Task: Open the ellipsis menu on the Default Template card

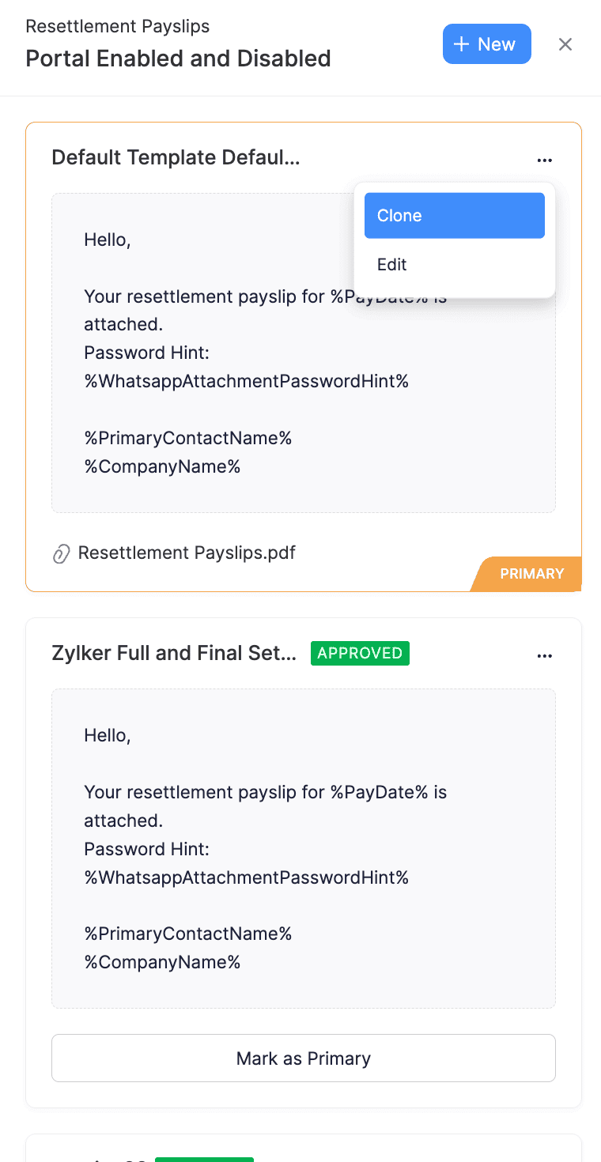Action: tap(545, 160)
